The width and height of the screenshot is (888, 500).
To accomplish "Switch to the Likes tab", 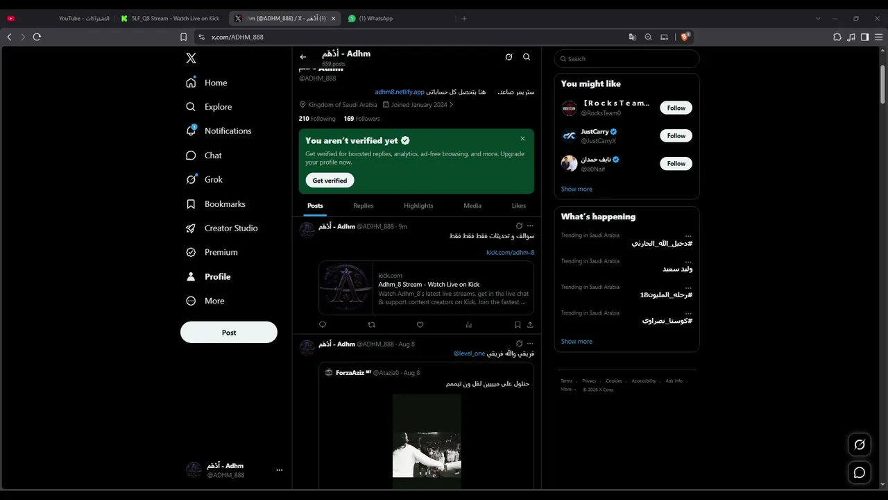I will [519, 206].
